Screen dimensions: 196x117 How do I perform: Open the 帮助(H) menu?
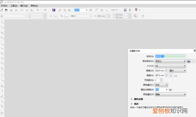34,6
